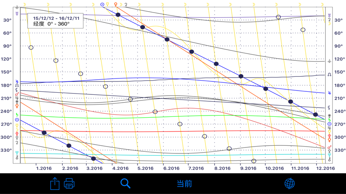Tap the open full moon marker near 4.2016
346x194 pixels.
point(106,87)
